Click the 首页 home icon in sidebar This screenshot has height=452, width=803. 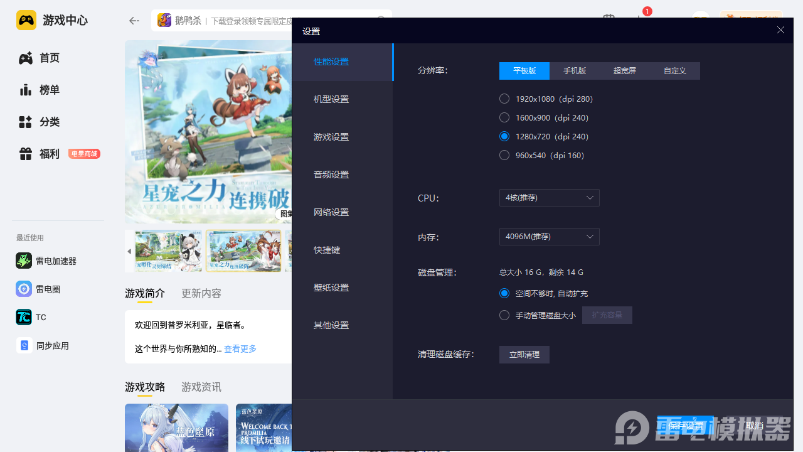pos(26,58)
